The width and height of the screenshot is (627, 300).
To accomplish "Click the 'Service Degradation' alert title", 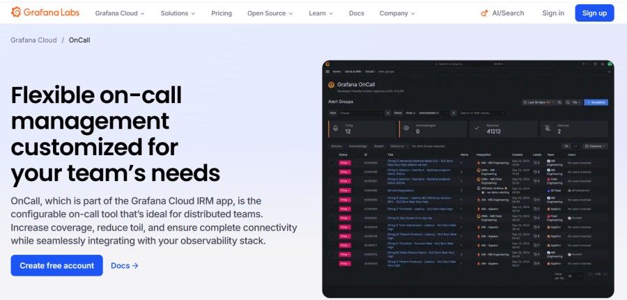I will (402, 190).
